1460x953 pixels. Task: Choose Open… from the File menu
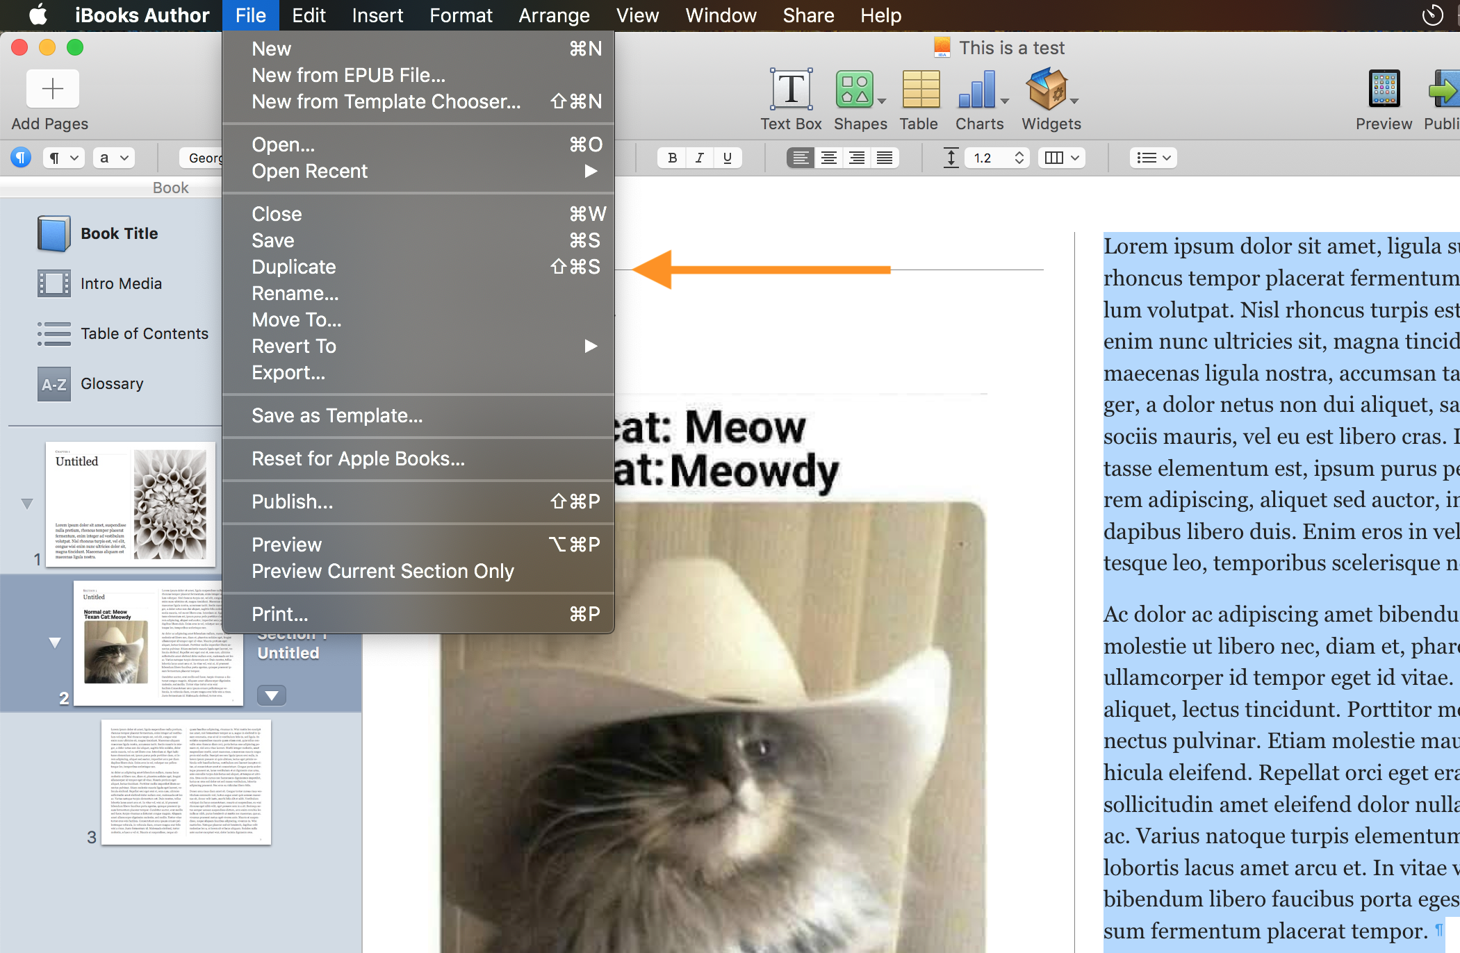coord(418,144)
